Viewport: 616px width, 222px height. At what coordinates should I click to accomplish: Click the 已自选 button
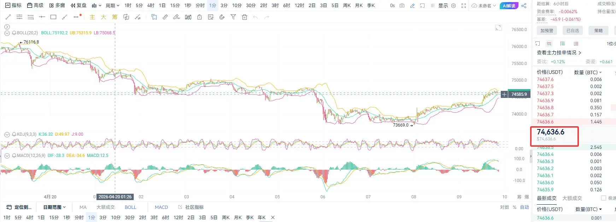[x=573, y=31]
